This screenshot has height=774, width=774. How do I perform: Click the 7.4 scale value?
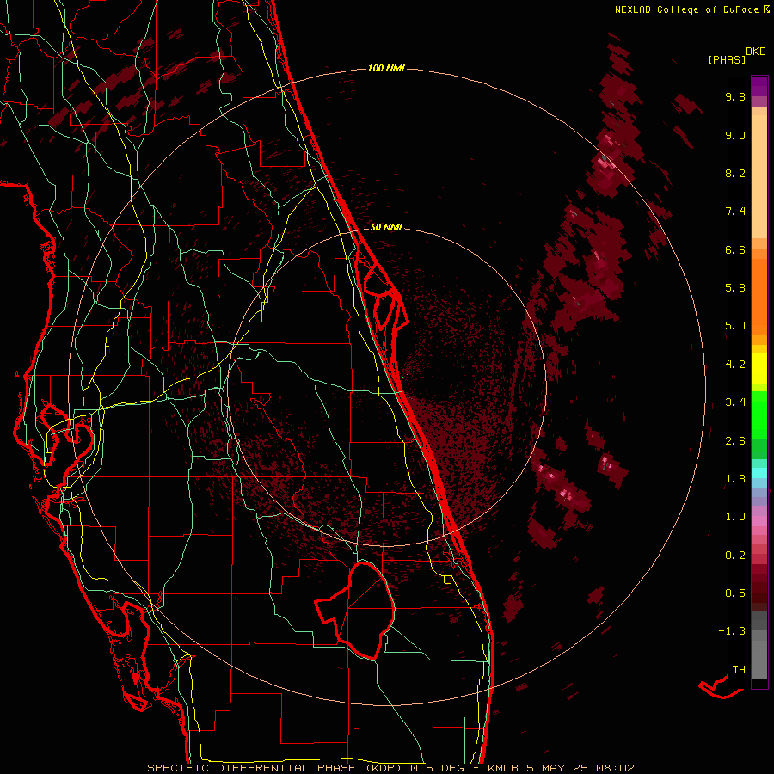point(735,212)
